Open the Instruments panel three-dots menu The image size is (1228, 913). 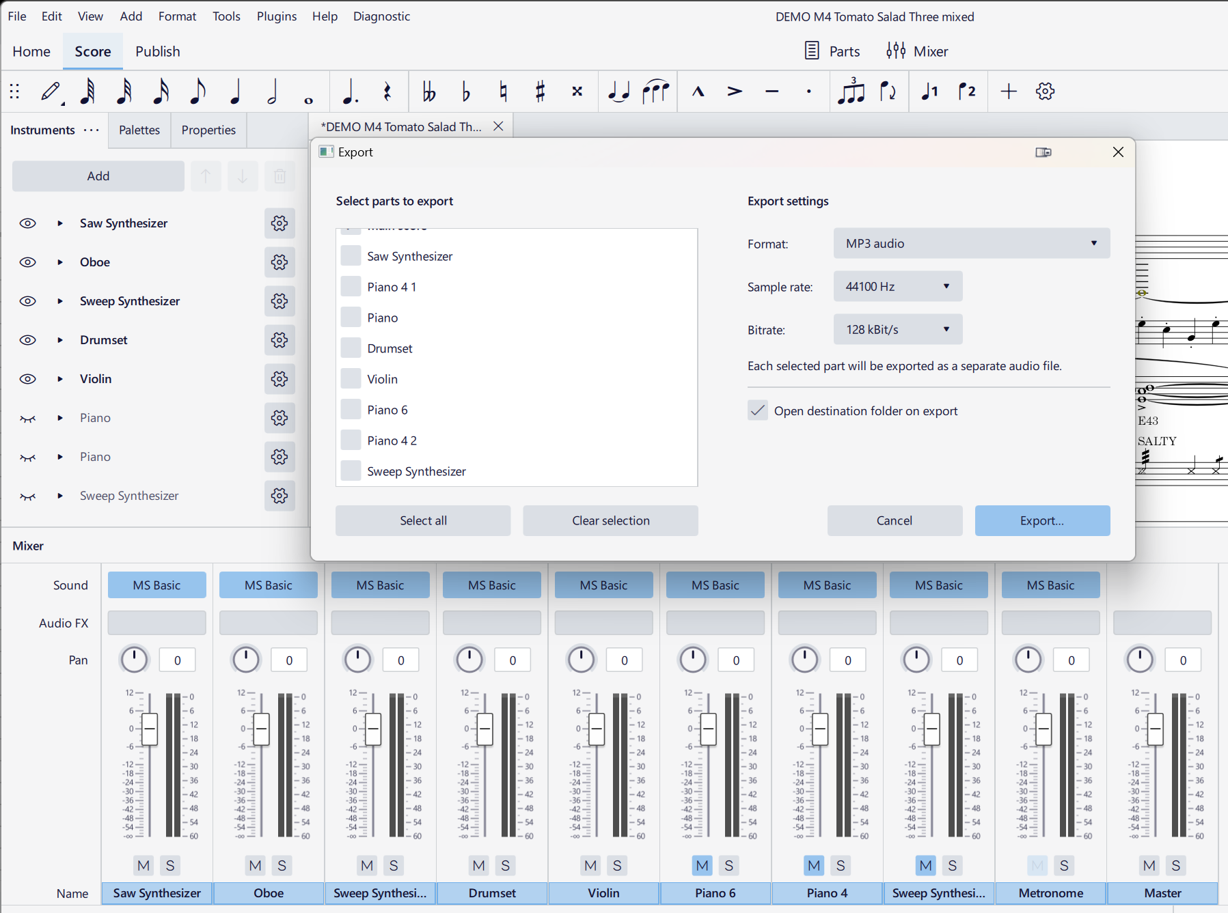click(92, 130)
